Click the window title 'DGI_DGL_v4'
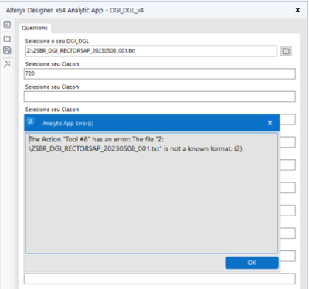Viewport: 309px width, 289px height. [x=127, y=11]
